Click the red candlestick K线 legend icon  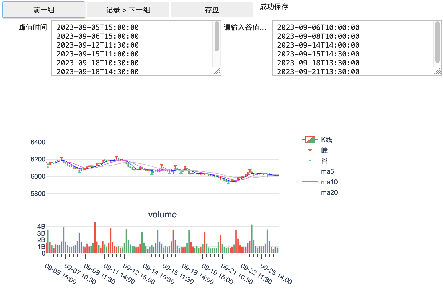click(310, 140)
